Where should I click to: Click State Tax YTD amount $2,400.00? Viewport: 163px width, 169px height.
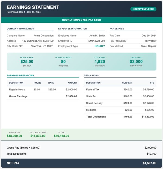tap(149, 96)
